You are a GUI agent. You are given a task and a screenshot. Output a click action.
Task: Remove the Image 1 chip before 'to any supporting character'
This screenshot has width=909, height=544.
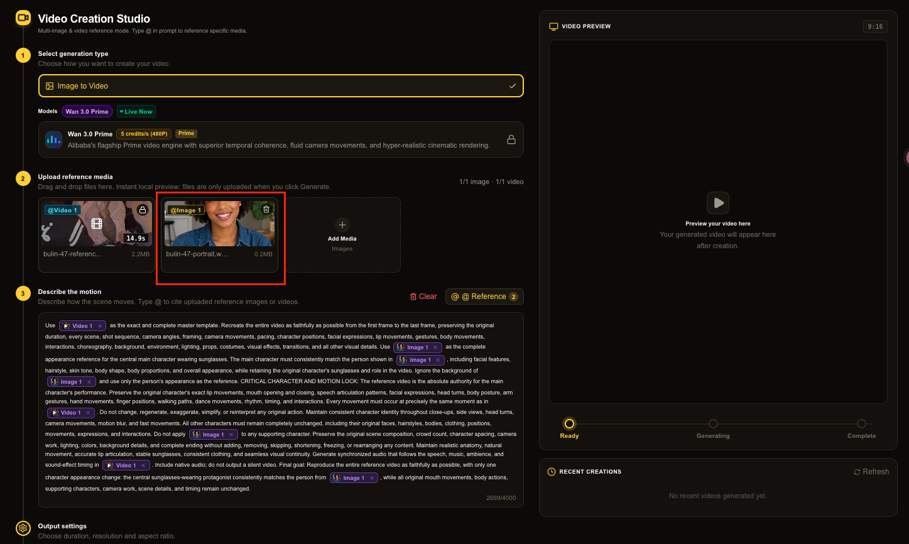231,435
